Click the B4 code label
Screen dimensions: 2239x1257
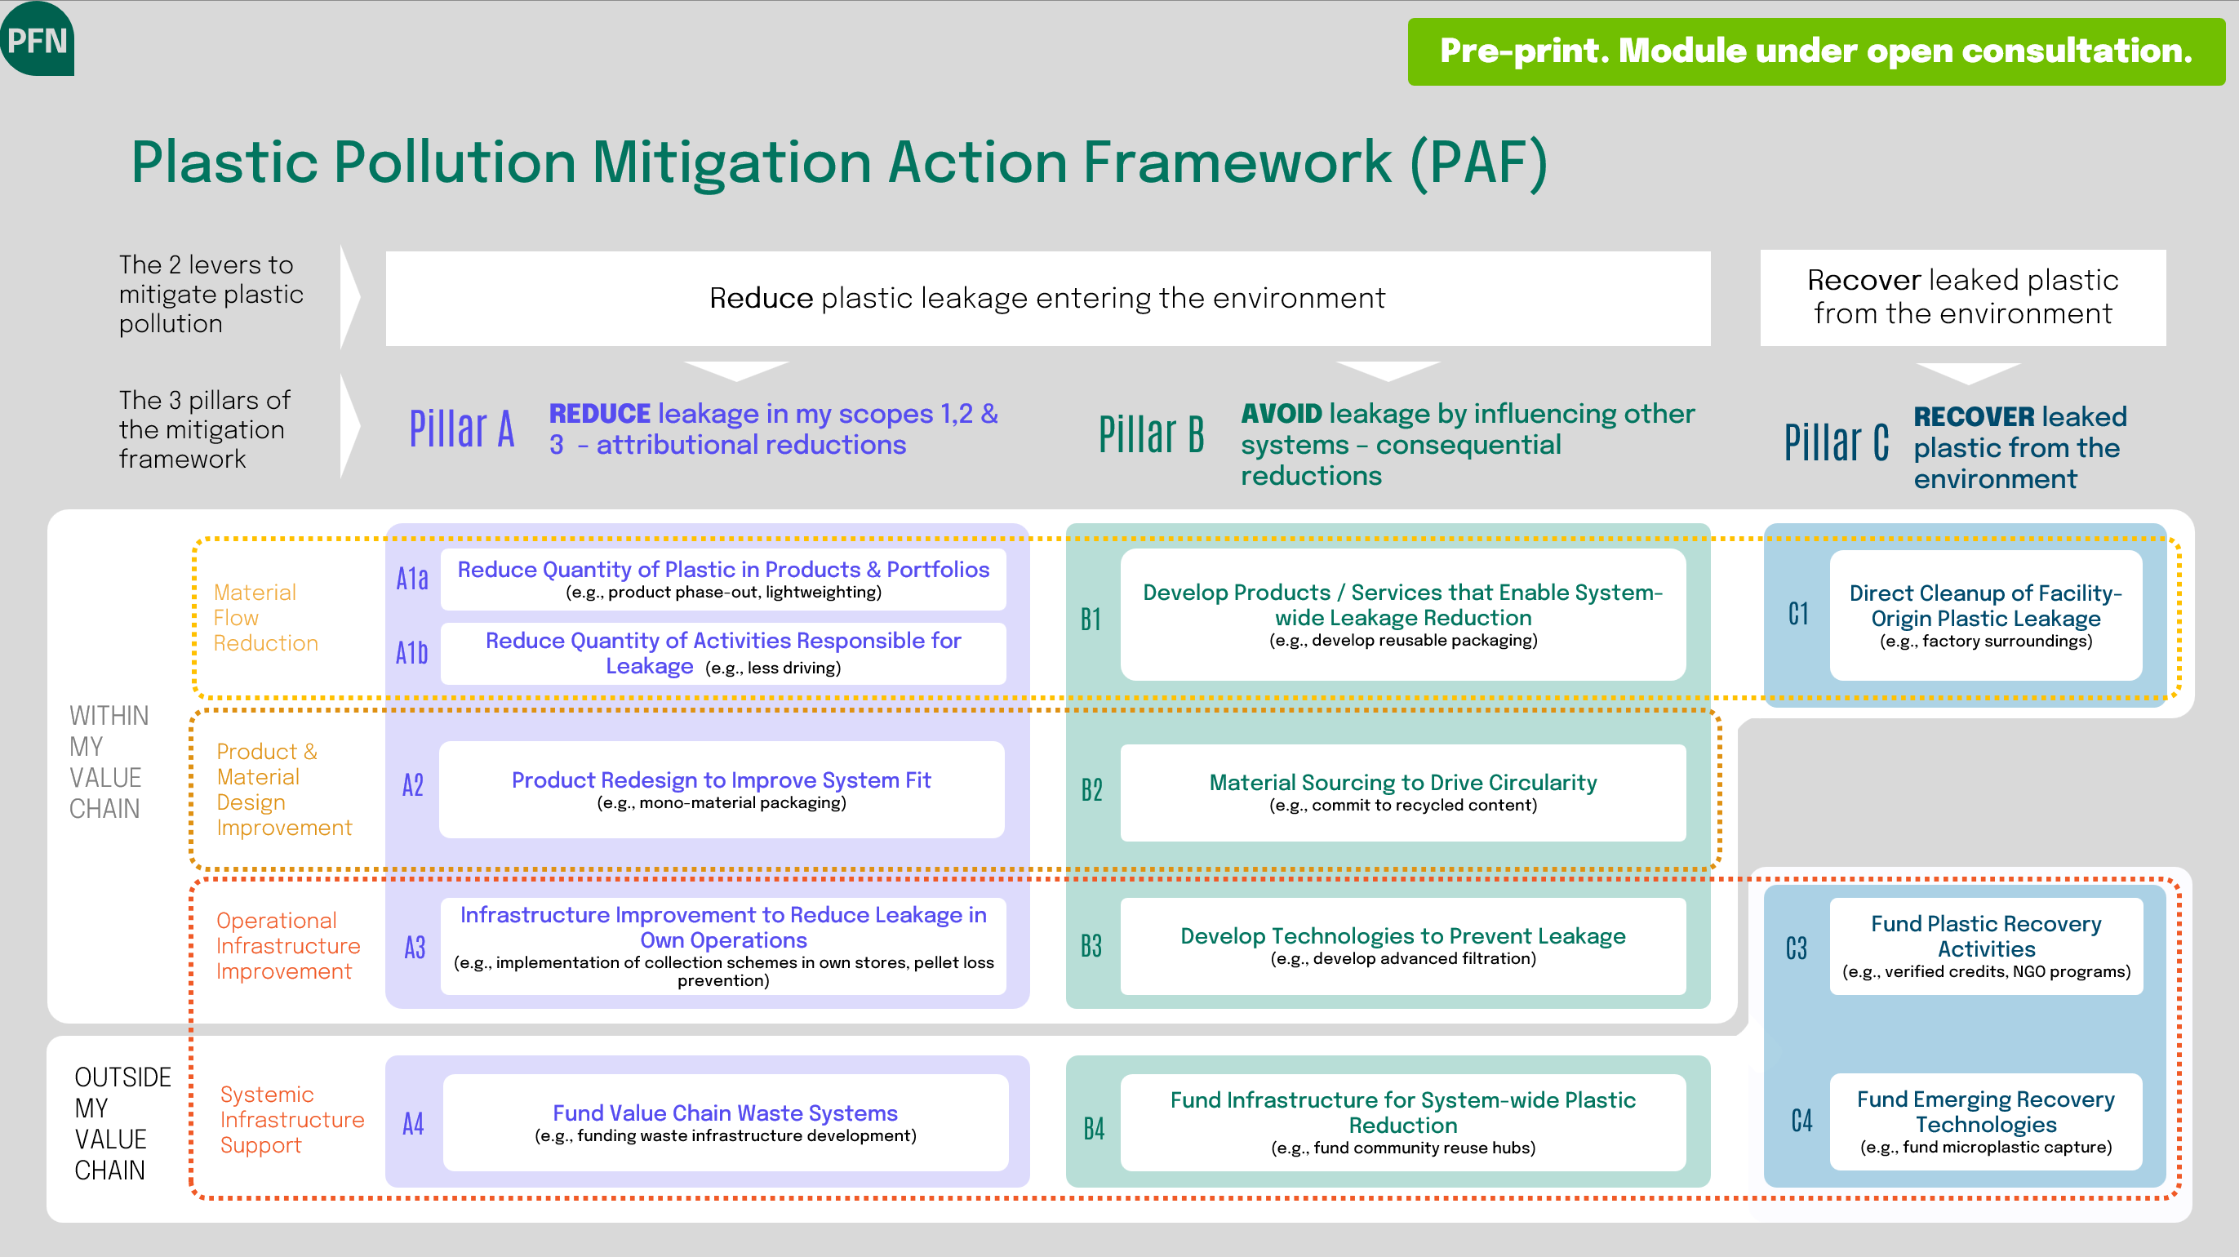coord(1094,1128)
